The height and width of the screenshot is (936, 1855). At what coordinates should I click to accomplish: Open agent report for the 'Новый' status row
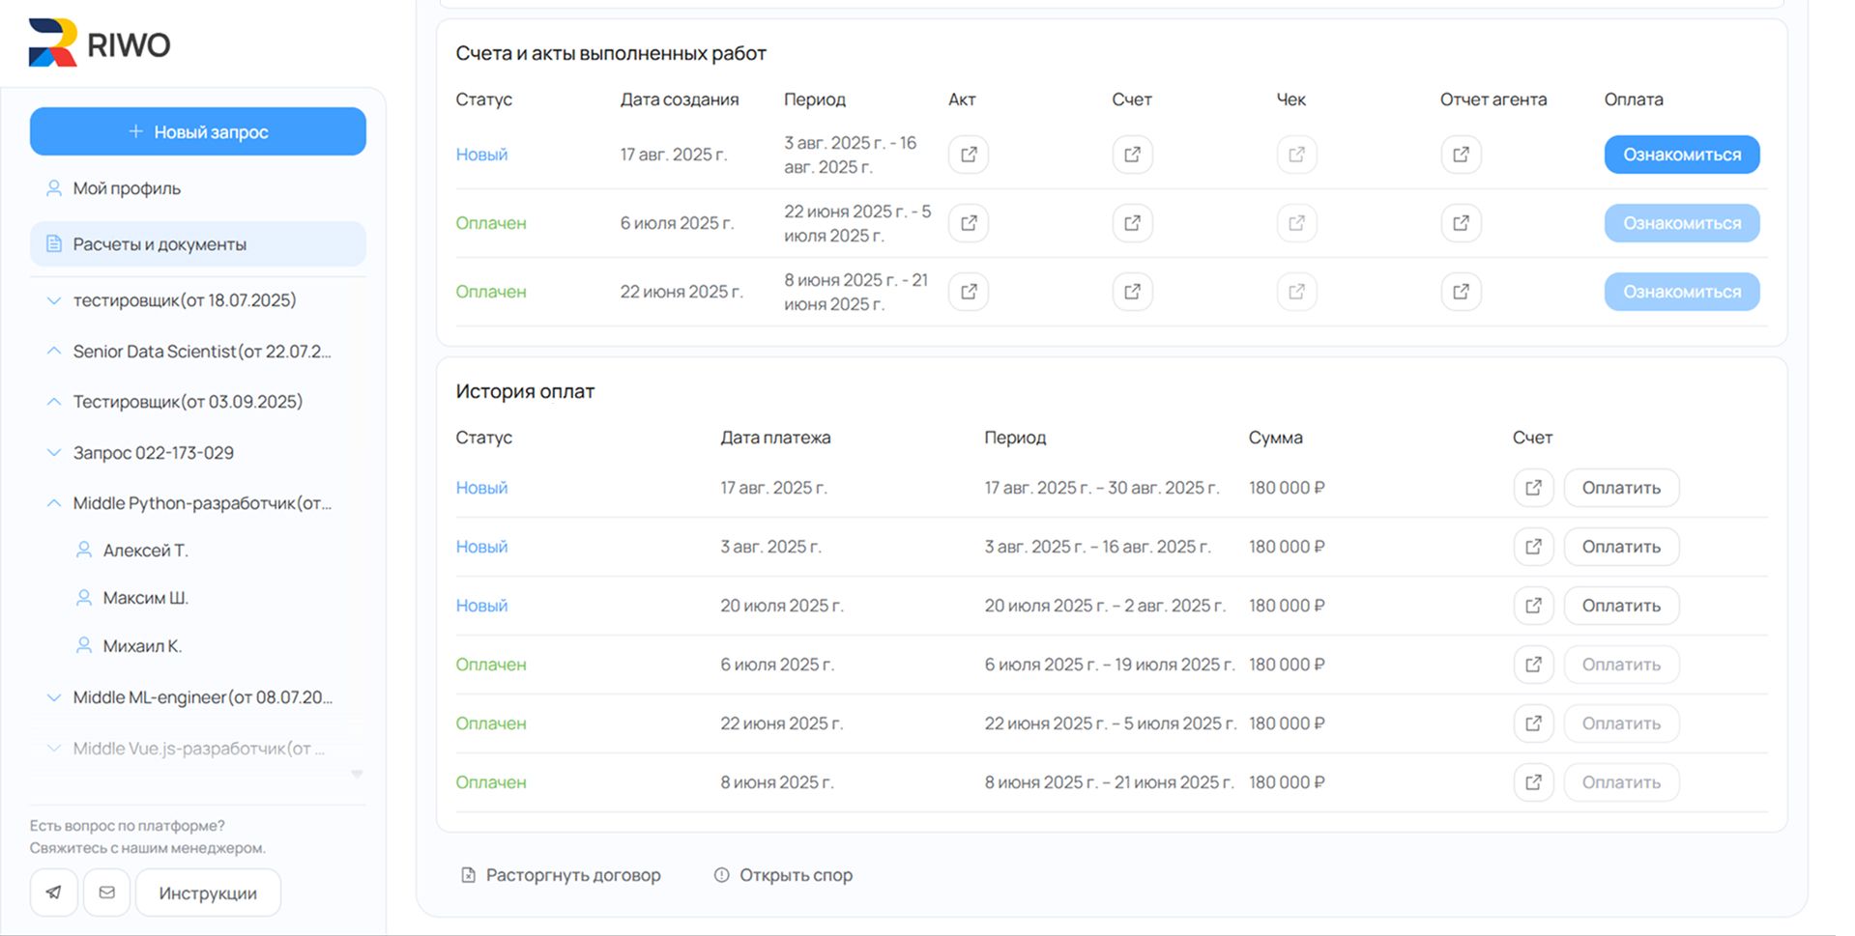pyautogui.click(x=1461, y=155)
